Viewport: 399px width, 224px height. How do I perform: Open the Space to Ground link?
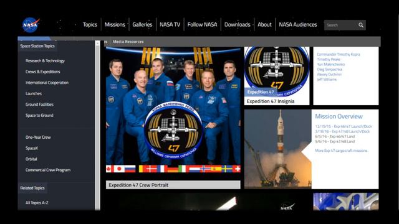click(x=39, y=115)
